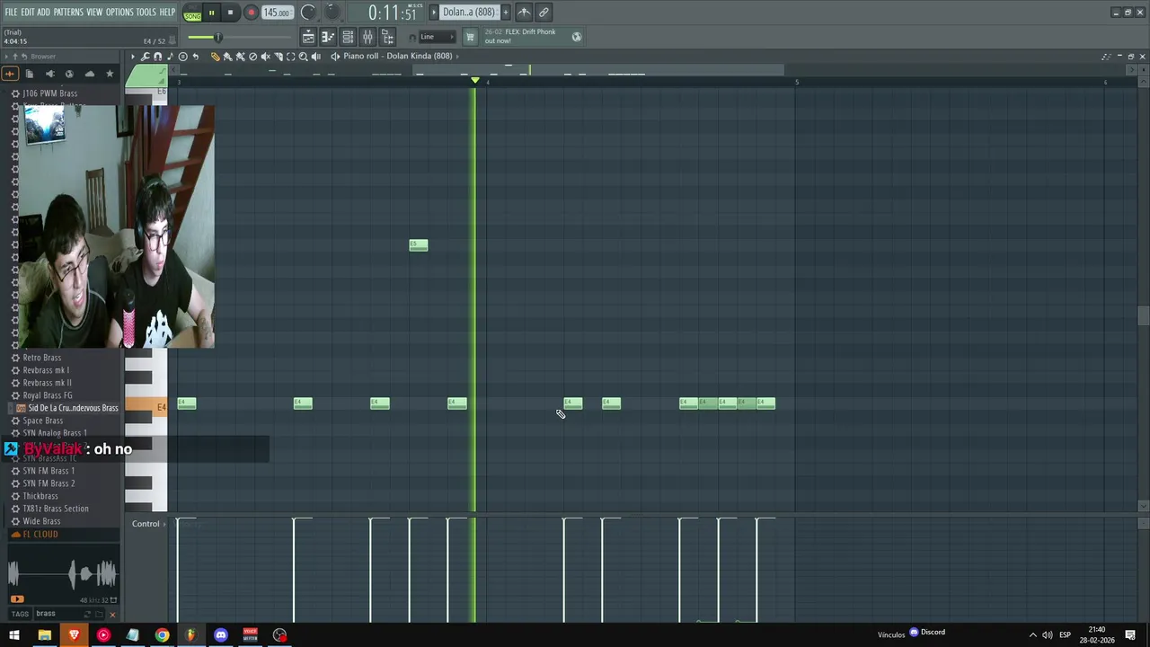Open the OPTIONS menu
Viewport: 1150px width, 647px height.
tap(119, 12)
